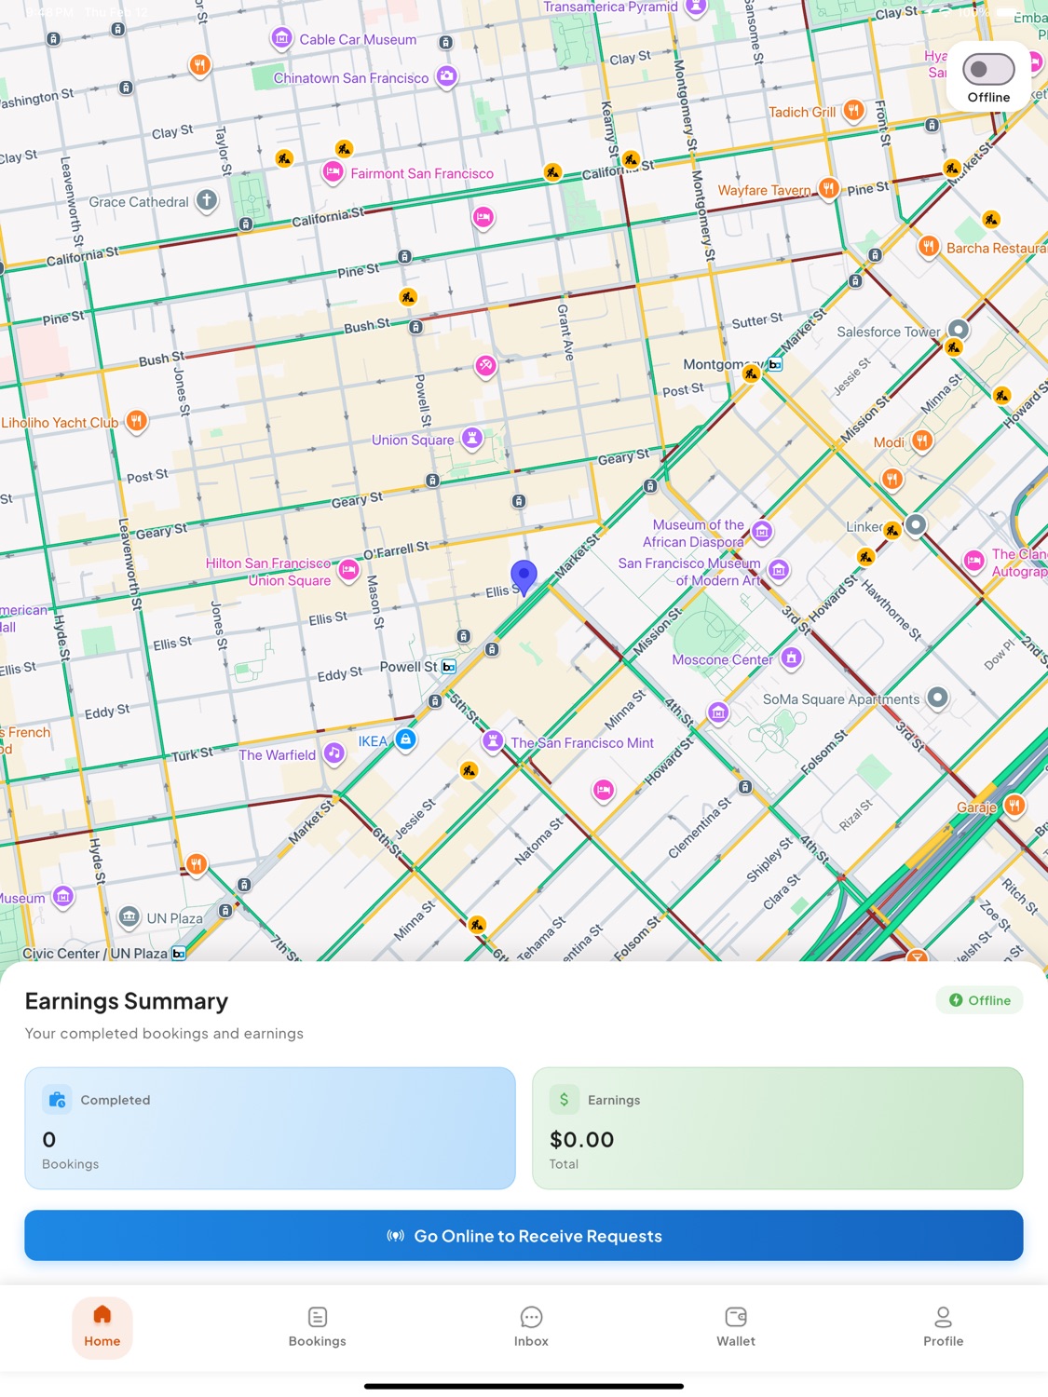Tap the Grace Cathedral church marker
This screenshot has height=1397, width=1048.
(207, 200)
